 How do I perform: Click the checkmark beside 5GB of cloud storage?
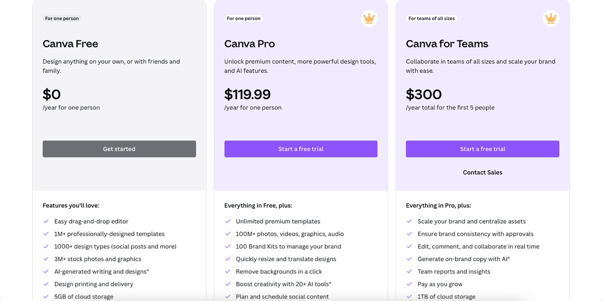(x=47, y=297)
